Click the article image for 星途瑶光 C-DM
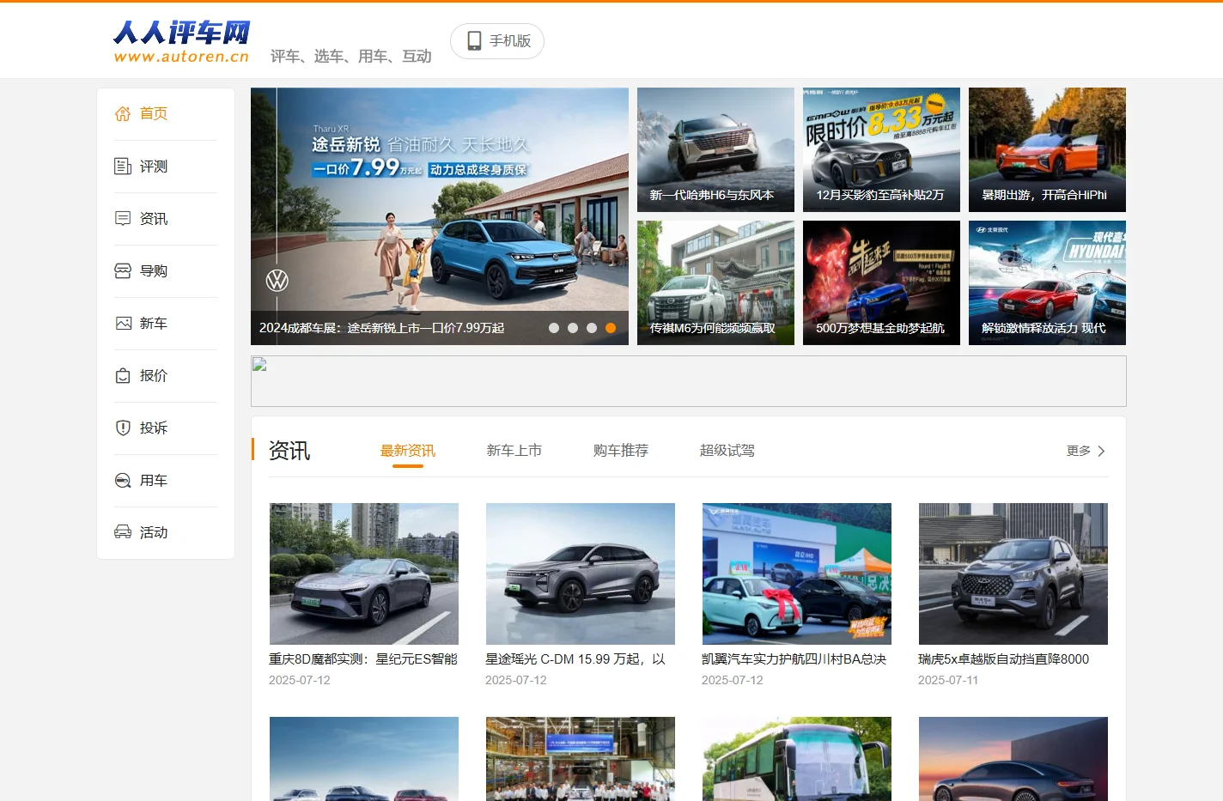The width and height of the screenshot is (1223, 801). tap(581, 573)
